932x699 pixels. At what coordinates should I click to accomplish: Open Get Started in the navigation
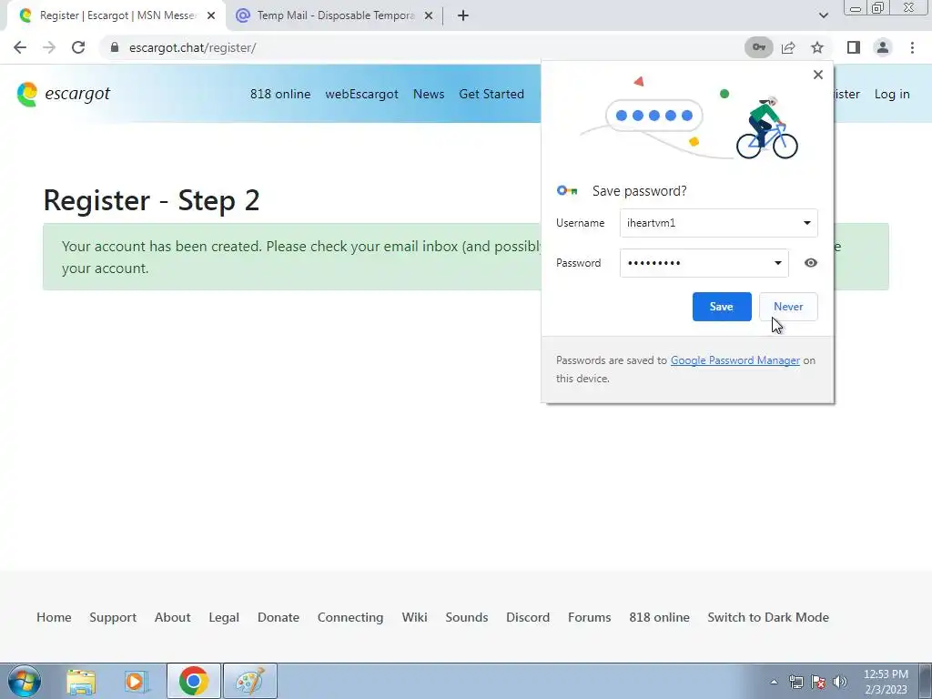pyautogui.click(x=491, y=94)
